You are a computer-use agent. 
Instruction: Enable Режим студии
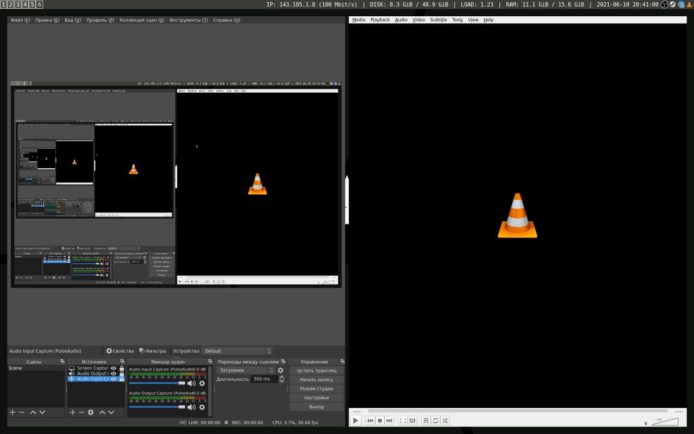coord(317,388)
